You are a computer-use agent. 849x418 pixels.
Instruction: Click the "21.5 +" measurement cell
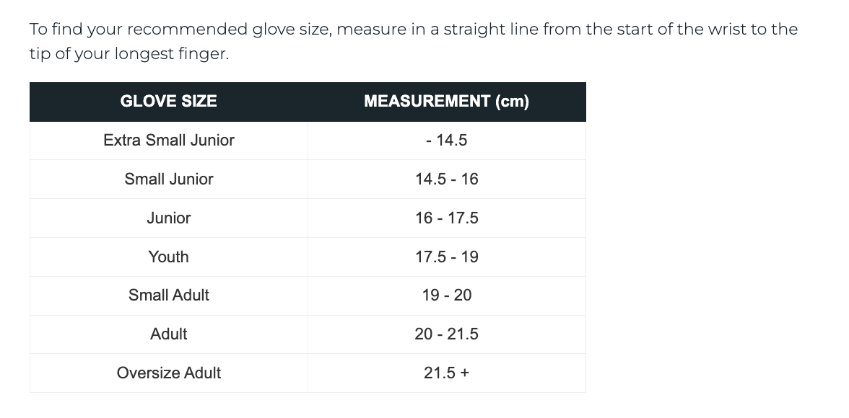pos(446,373)
